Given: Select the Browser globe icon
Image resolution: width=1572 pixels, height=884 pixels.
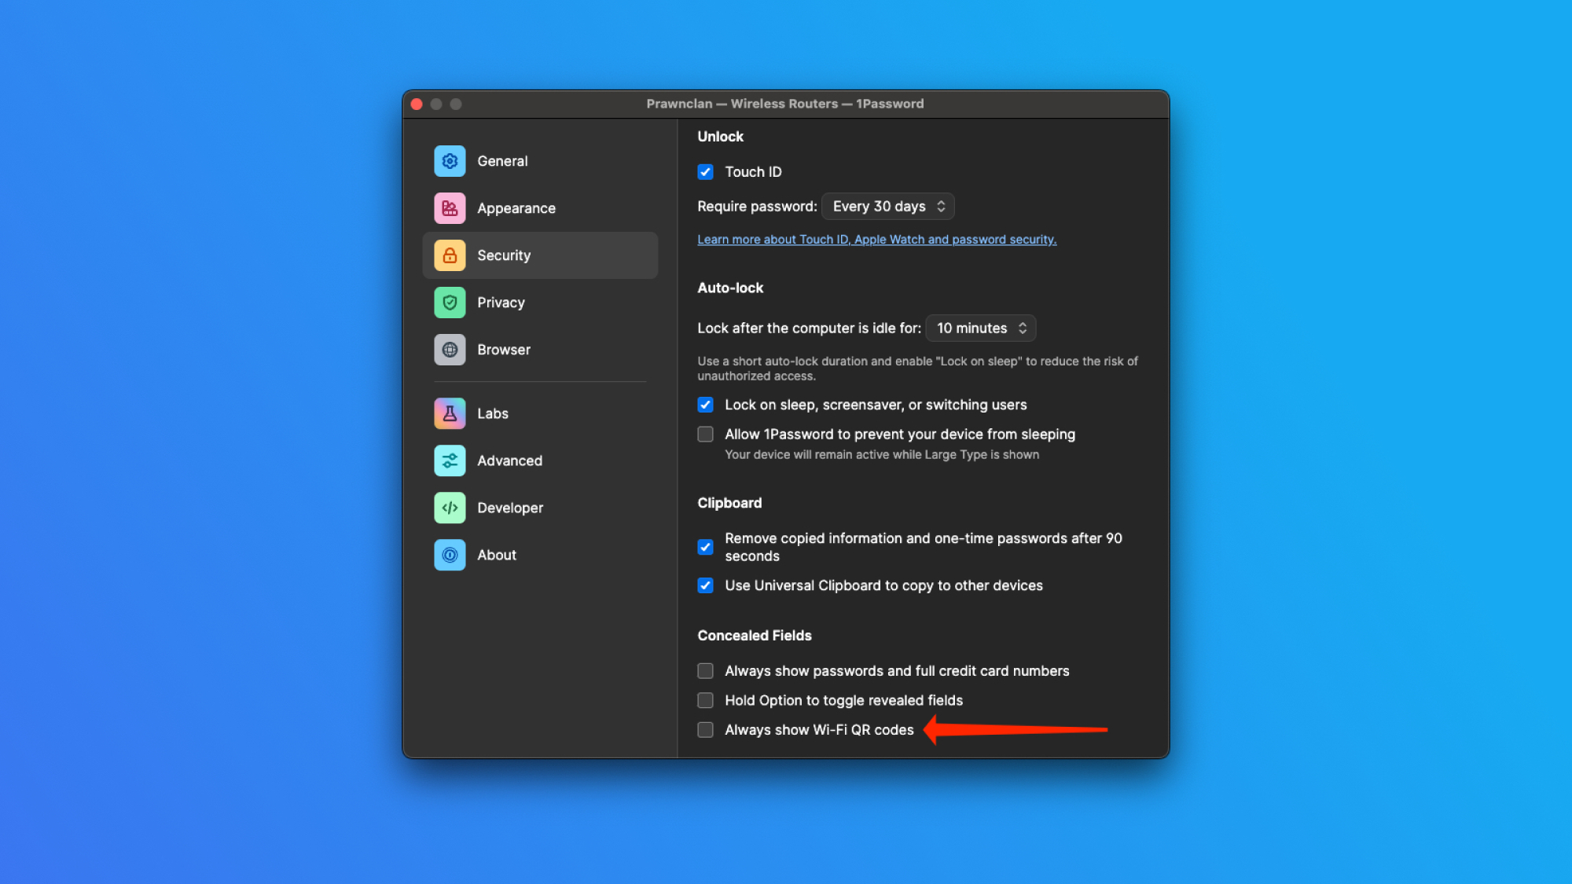Looking at the screenshot, I should click(450, 350).
